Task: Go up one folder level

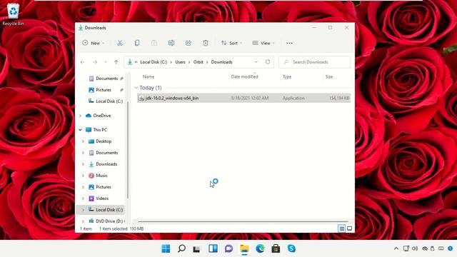Action: (116, 62)
